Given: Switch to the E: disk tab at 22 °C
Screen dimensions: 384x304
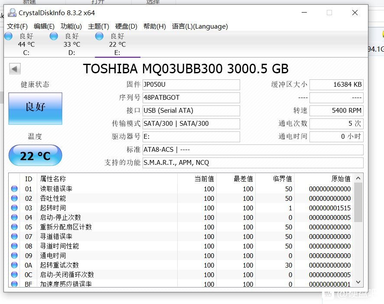Looking at the screenshot, I should (x=117, y=44).
